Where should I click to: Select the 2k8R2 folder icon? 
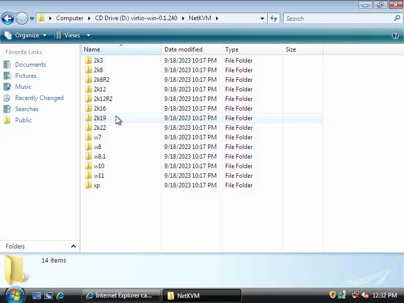[x=88, y=79]
